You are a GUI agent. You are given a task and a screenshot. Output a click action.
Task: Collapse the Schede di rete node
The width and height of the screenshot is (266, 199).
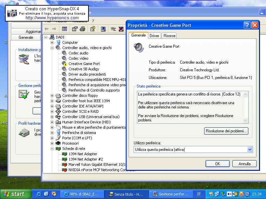(52, 149)
